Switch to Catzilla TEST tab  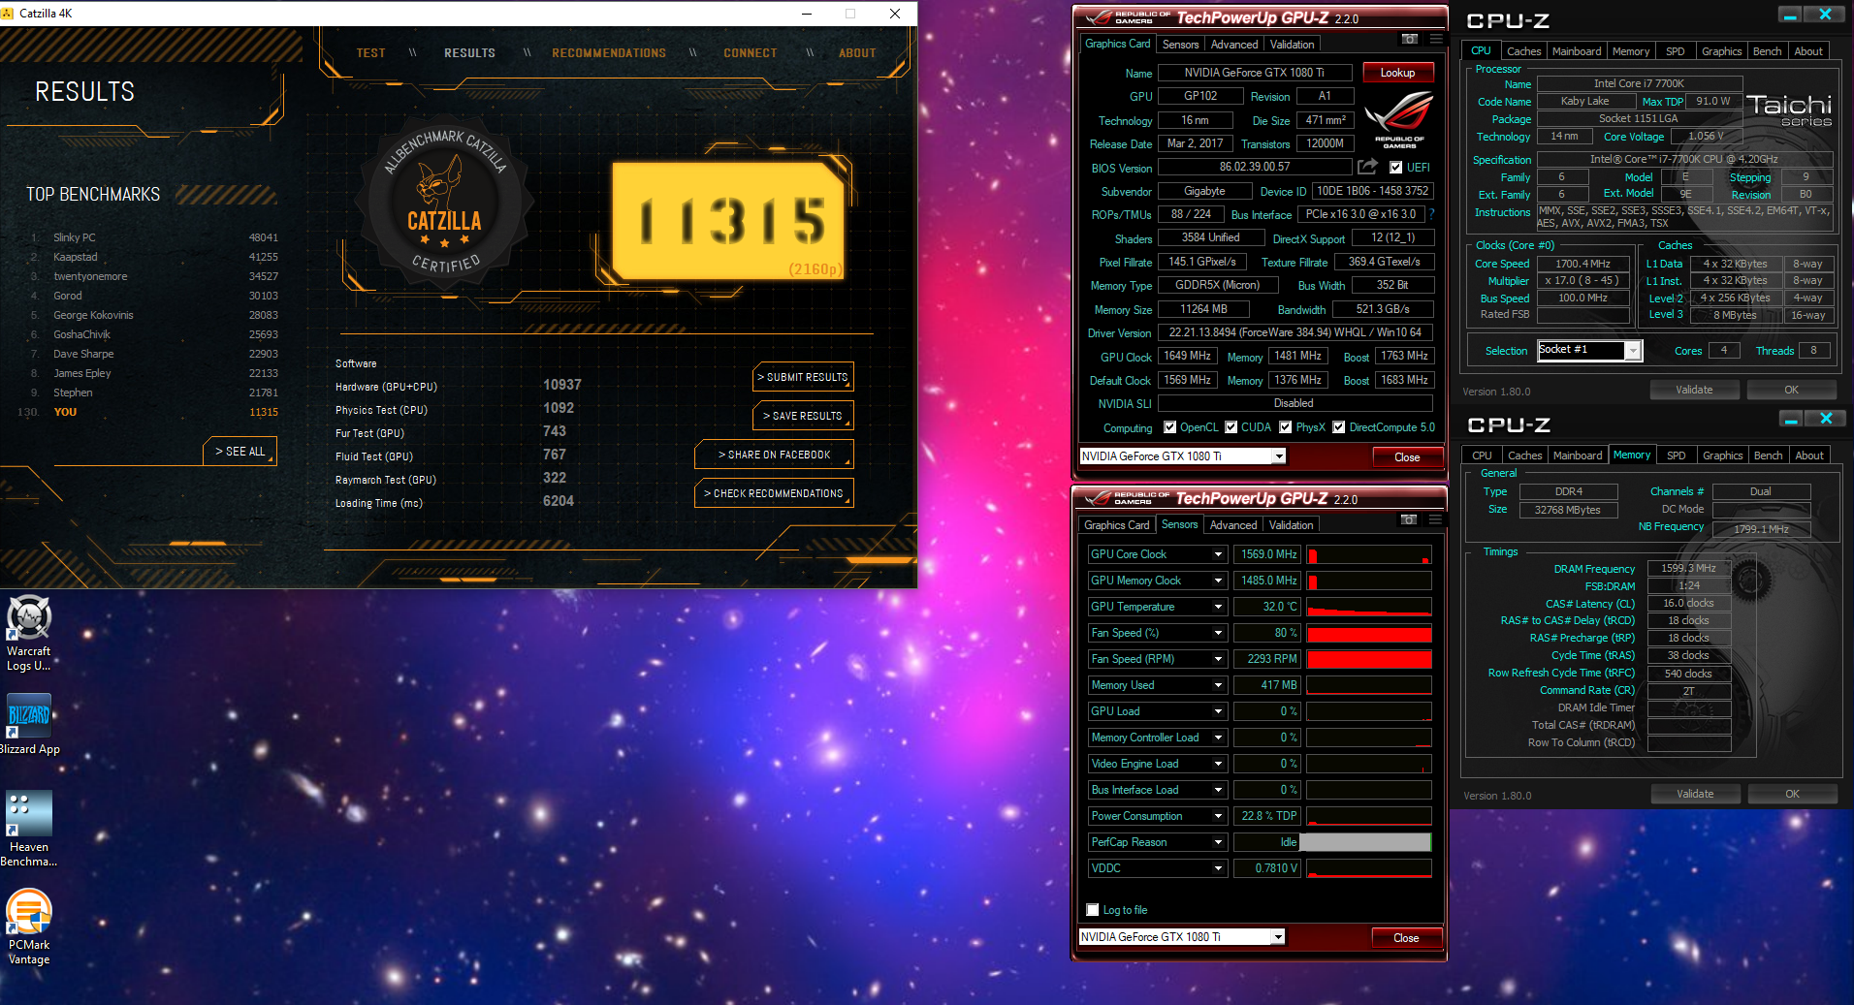point(370,53)
